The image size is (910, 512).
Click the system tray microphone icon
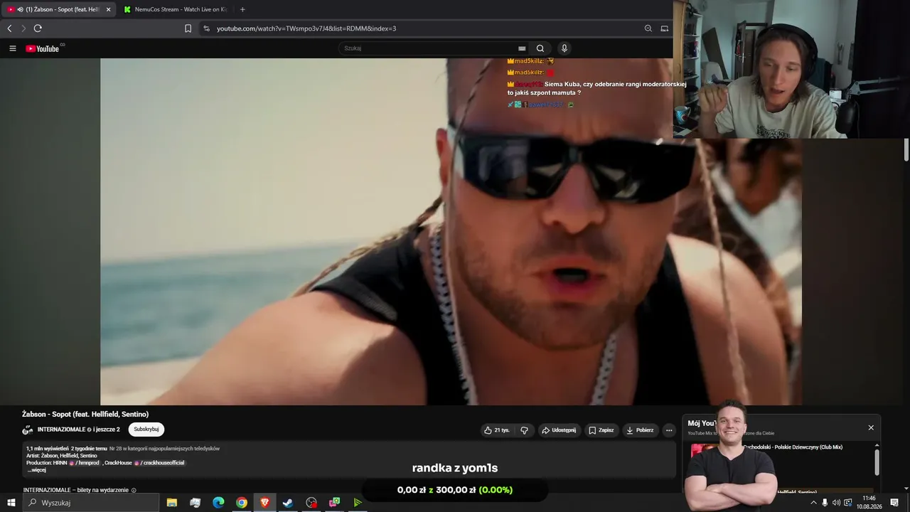click(x=825, y=503)
